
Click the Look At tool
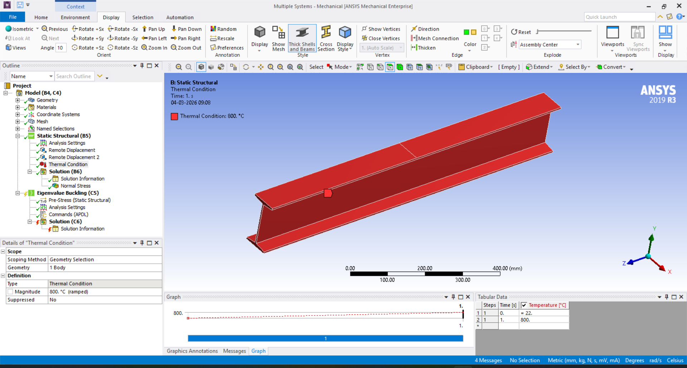[x=18, y=38]
